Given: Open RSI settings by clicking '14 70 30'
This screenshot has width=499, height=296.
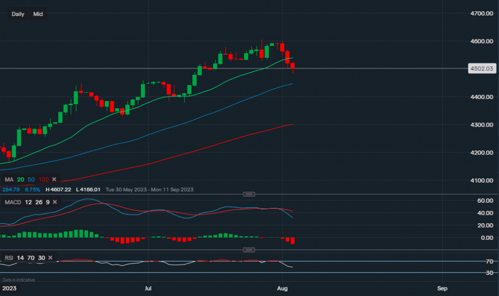Looking at the screenshot, I should click(x=30, y=258).
